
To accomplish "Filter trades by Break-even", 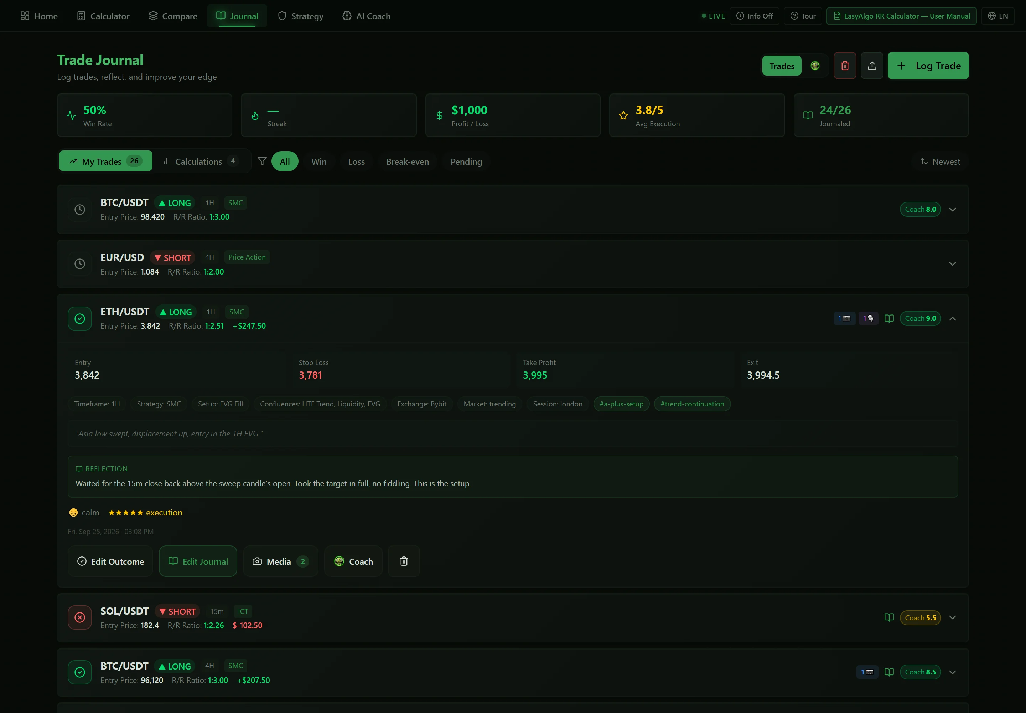I will (407, 162).
